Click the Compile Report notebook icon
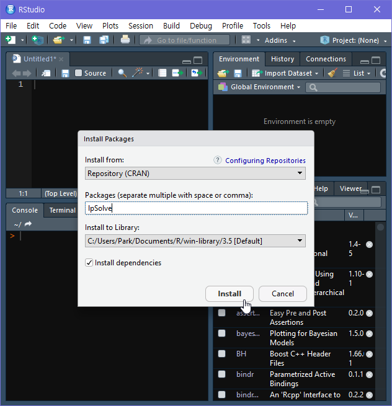 click(162, 73)
